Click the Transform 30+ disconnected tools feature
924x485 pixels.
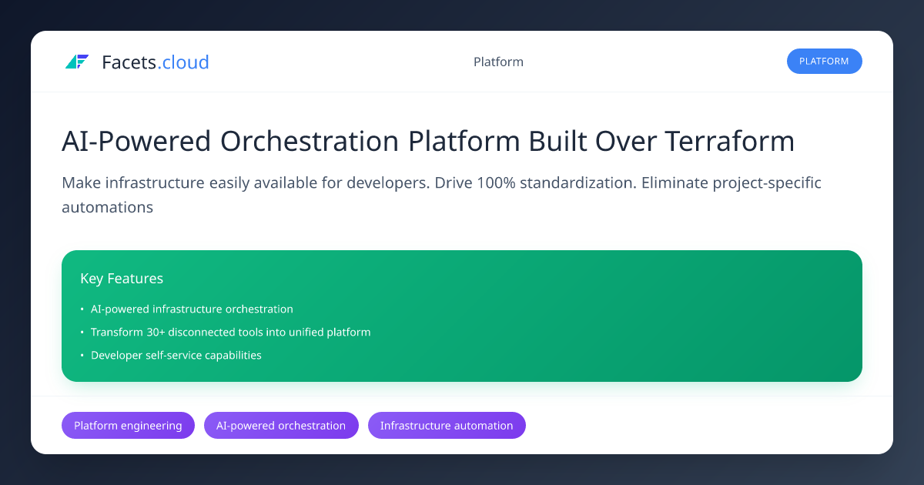230,333
